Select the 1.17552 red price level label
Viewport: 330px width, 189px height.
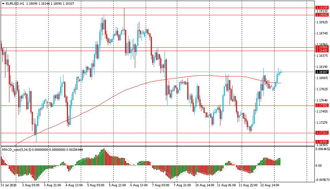click(x=322, y=105)
